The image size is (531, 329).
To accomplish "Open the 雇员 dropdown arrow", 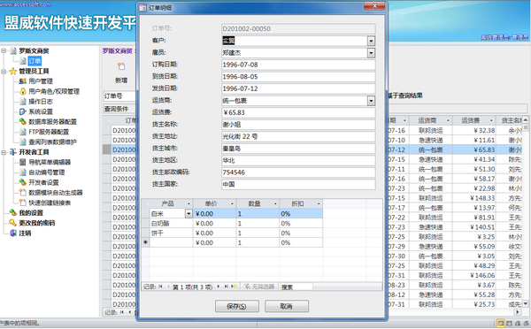I will pyautogui.click(x=371, y=53).
